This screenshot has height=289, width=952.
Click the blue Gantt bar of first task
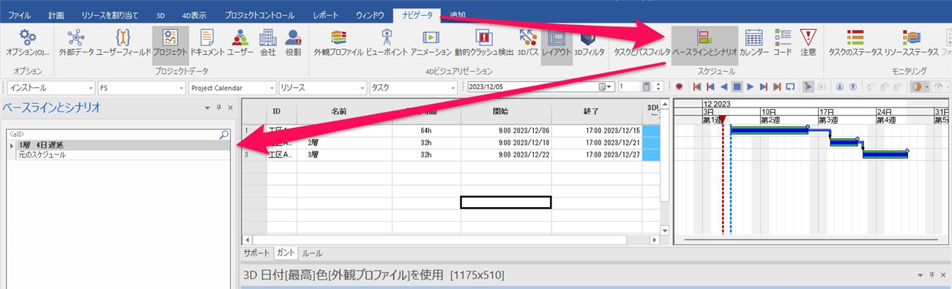769,131
